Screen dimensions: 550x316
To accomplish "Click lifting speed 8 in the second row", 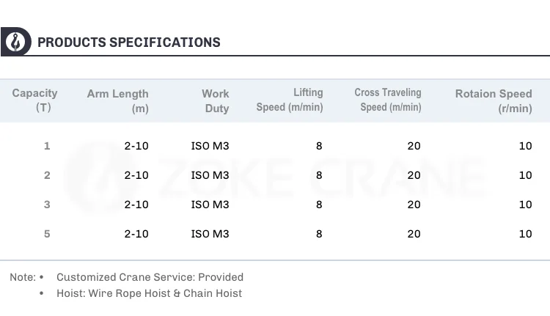I will pos(319,175).
